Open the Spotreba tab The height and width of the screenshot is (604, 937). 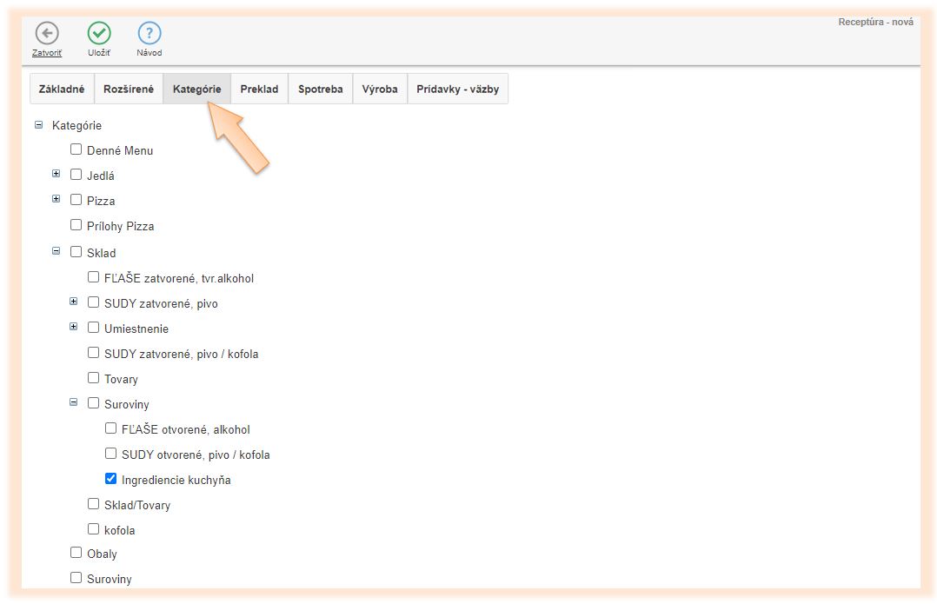pos(320,89)
